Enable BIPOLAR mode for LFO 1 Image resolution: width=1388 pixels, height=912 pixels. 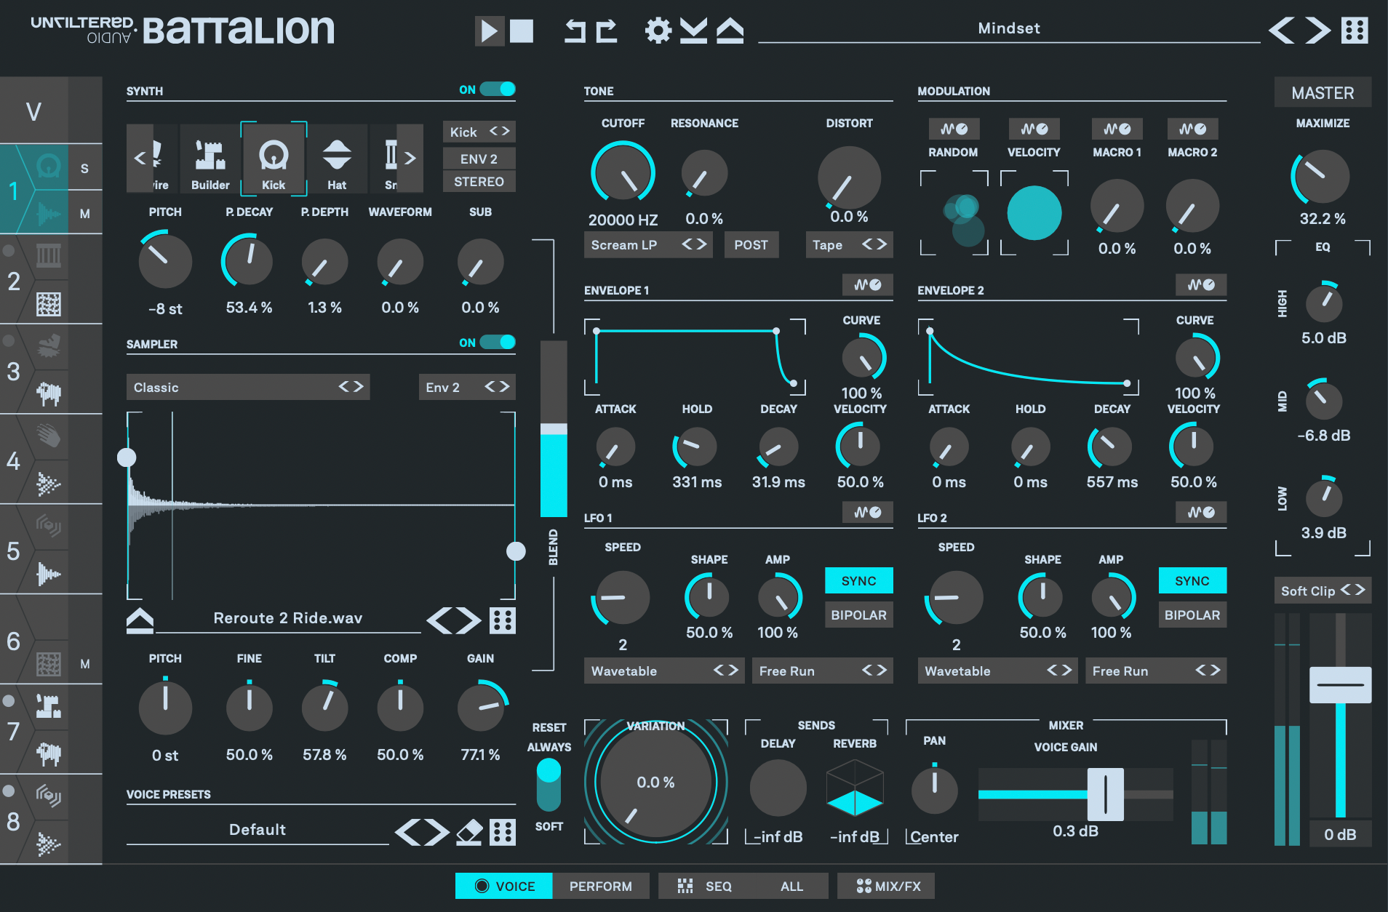(858, 615)
